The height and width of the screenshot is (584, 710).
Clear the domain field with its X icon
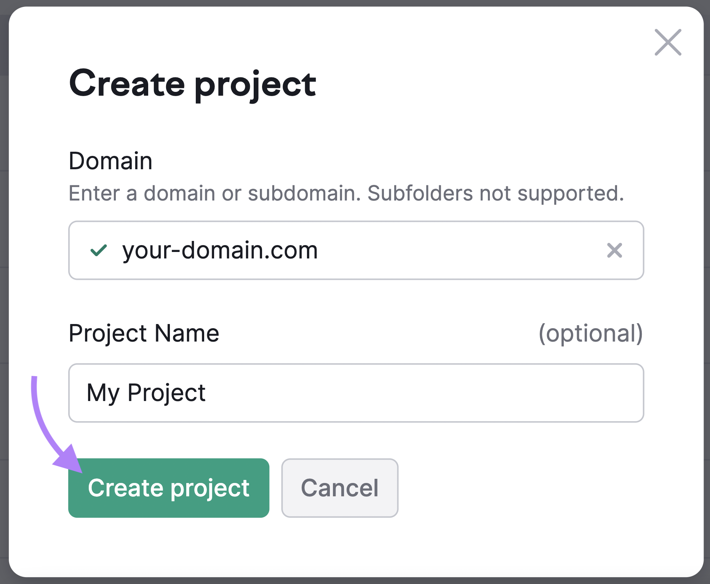(x=614, y=250)
